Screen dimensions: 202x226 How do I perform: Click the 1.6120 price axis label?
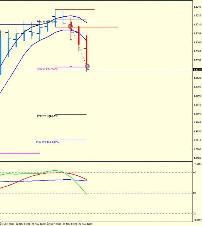pyautogui.click(x=197, y=78)
